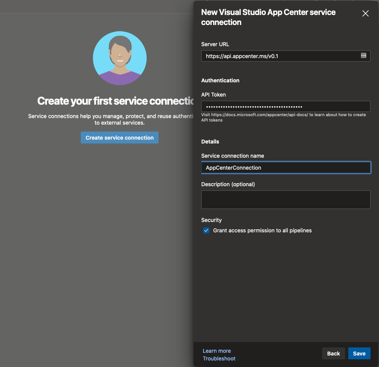Click the 'Service connection name' label

232,156
